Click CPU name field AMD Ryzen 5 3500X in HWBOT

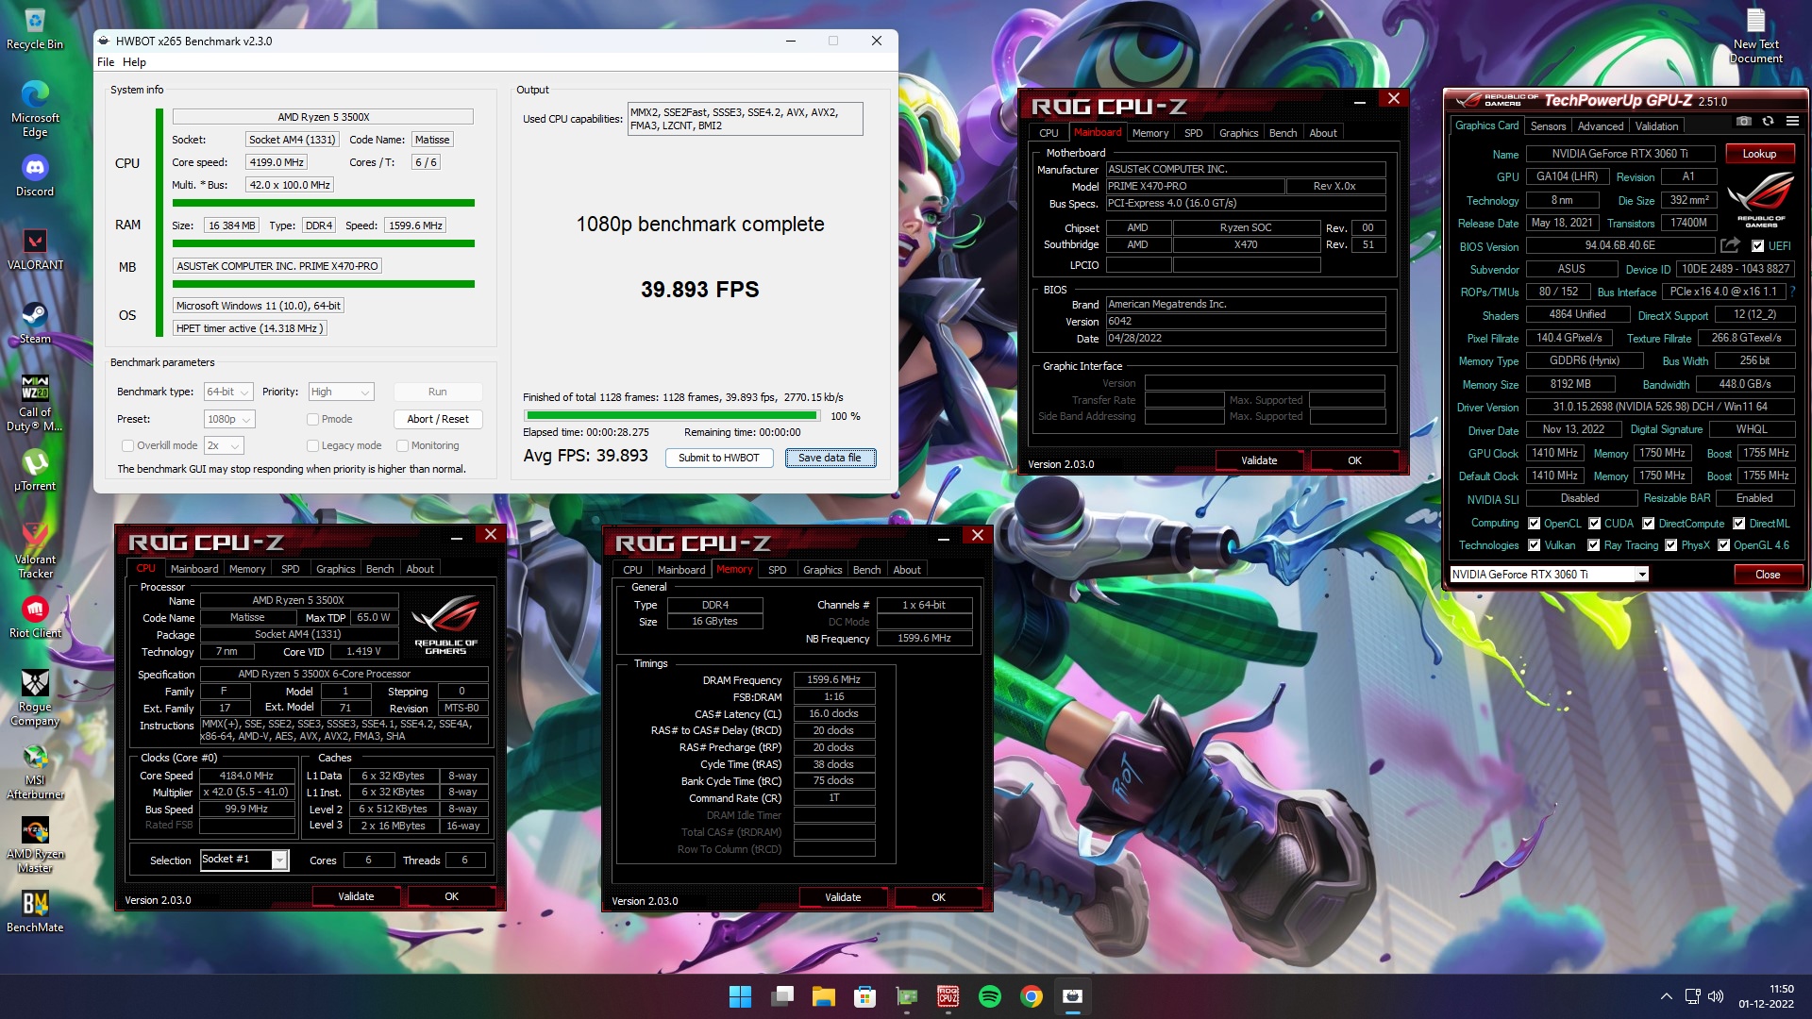[324, 117]
